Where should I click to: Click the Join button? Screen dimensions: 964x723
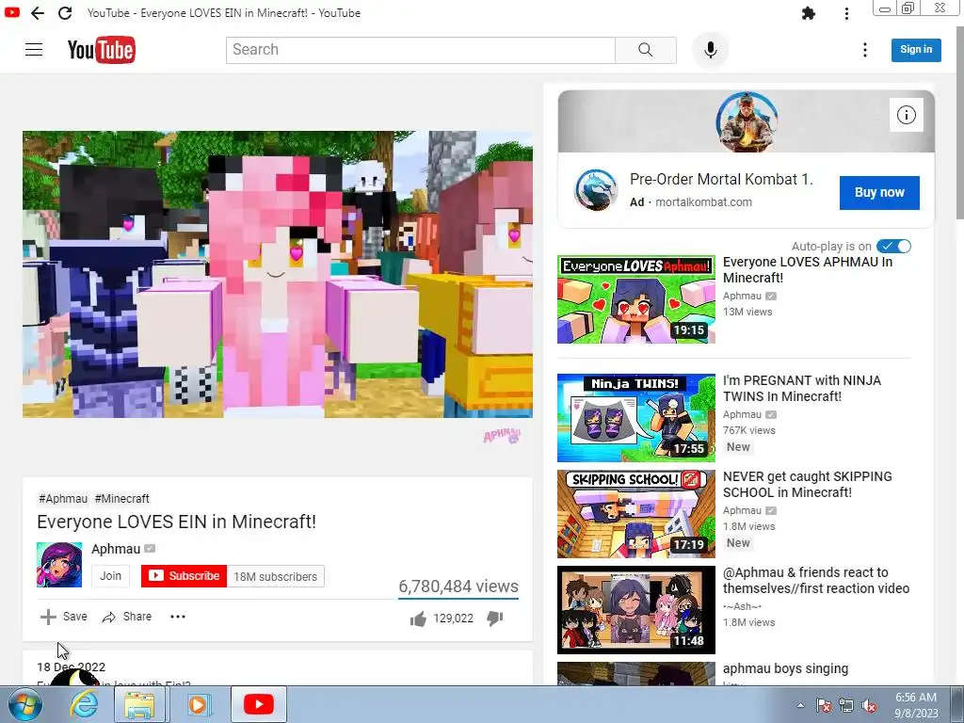point(111,576)
